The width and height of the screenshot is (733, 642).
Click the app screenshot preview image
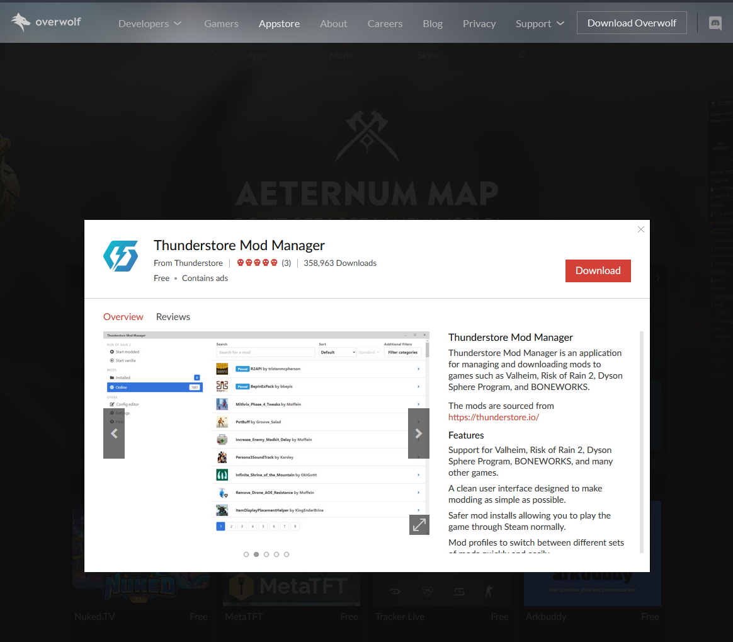[266, 433]
